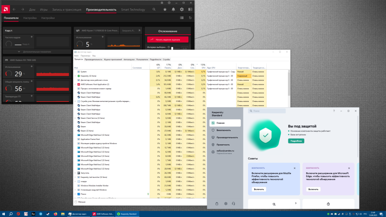Open the favorites star in AMD Software

(x=165, y=10)
